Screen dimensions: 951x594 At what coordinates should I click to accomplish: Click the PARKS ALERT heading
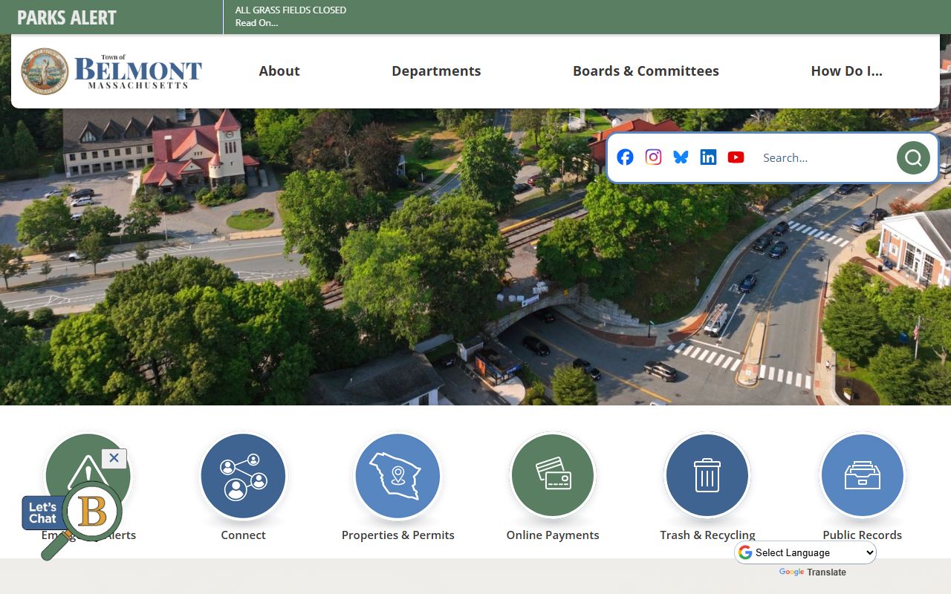(67, 17)
